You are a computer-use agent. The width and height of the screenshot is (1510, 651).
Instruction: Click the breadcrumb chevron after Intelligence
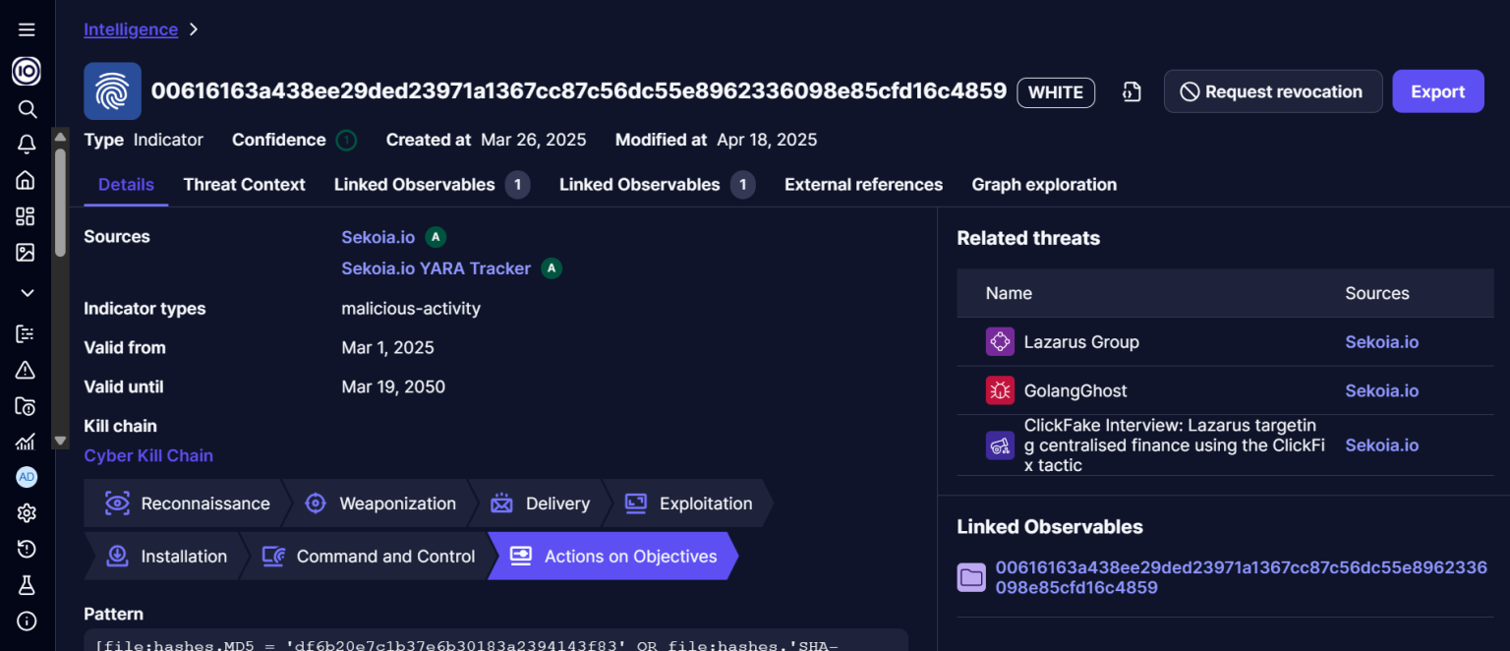click(x=194, y=30)
